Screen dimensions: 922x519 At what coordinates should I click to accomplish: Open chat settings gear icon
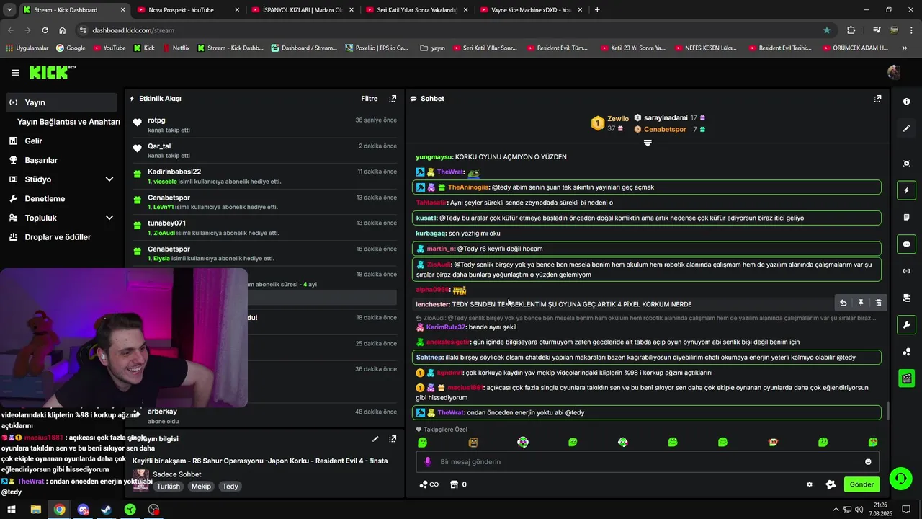pyautogui.click(x=810, y=484)
